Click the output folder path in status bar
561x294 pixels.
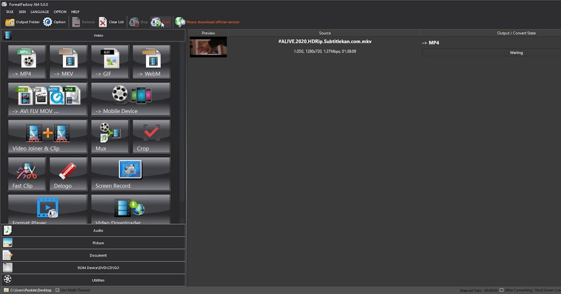pyautogui.click(x=30, y=290)
